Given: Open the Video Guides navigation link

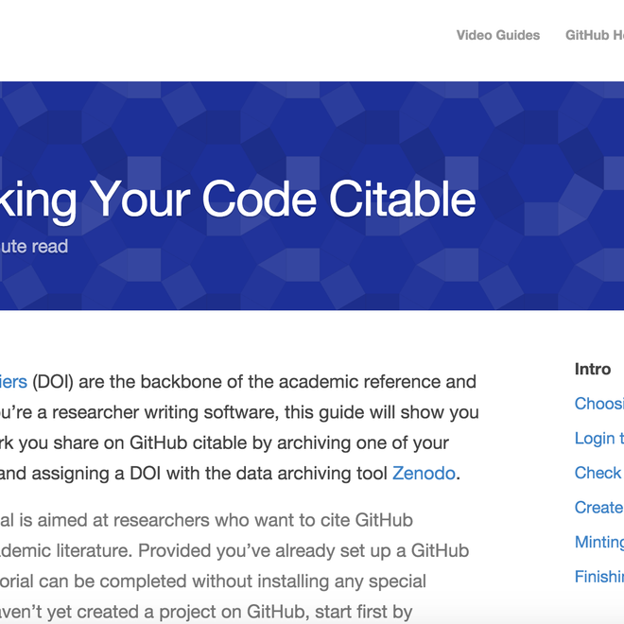Looking at the screenshot, I should [497, 35].
